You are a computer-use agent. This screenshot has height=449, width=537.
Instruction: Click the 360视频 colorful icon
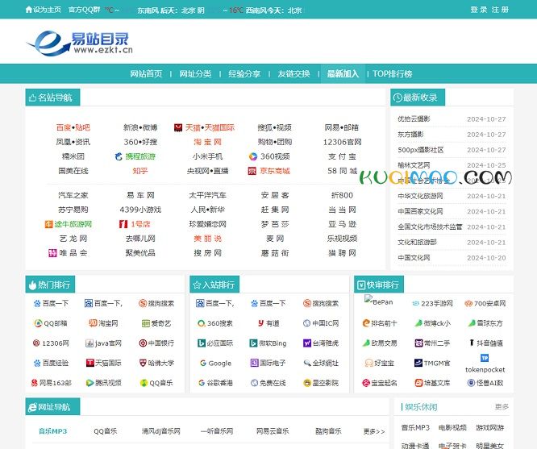click(252, 156)
